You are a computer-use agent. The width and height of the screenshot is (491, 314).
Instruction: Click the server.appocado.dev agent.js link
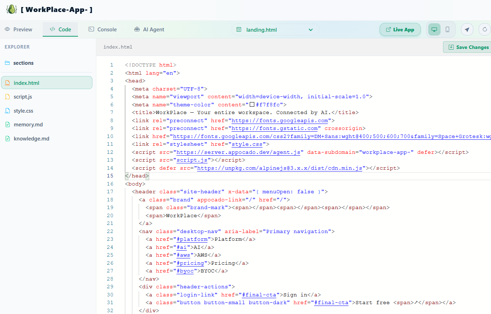tap(238, 152)
